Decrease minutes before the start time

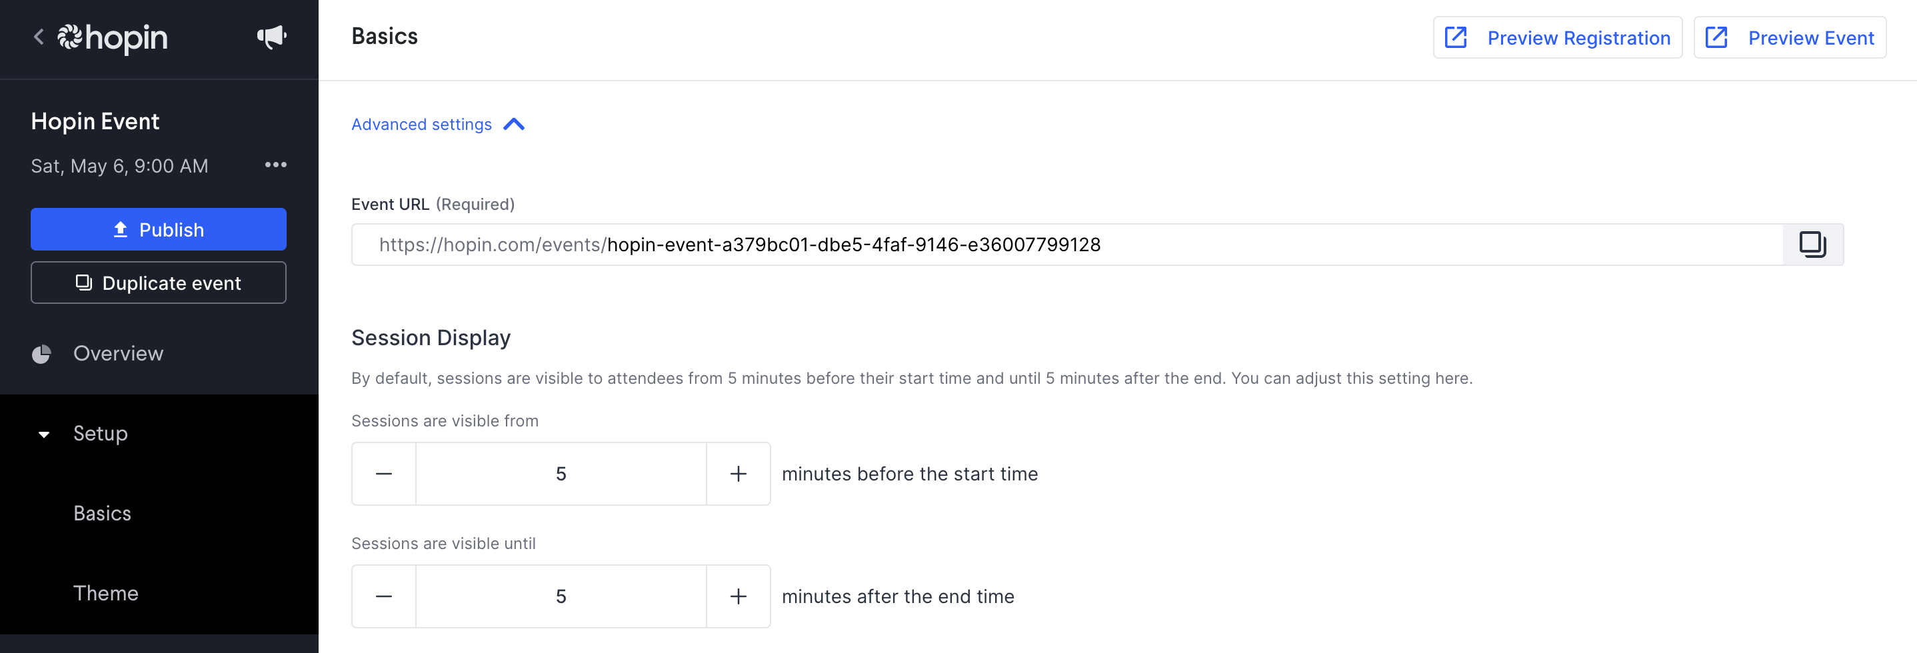coord(384,474)
